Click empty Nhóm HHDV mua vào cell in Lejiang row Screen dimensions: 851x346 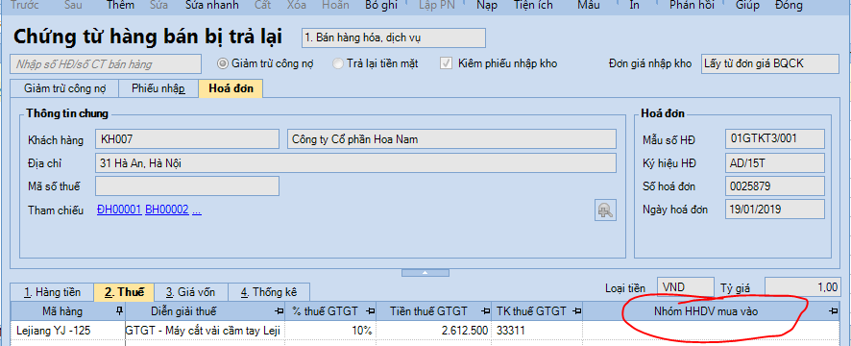(711, 331)
